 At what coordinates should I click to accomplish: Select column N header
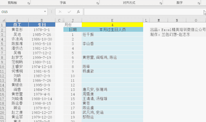[x=177, y=20]
